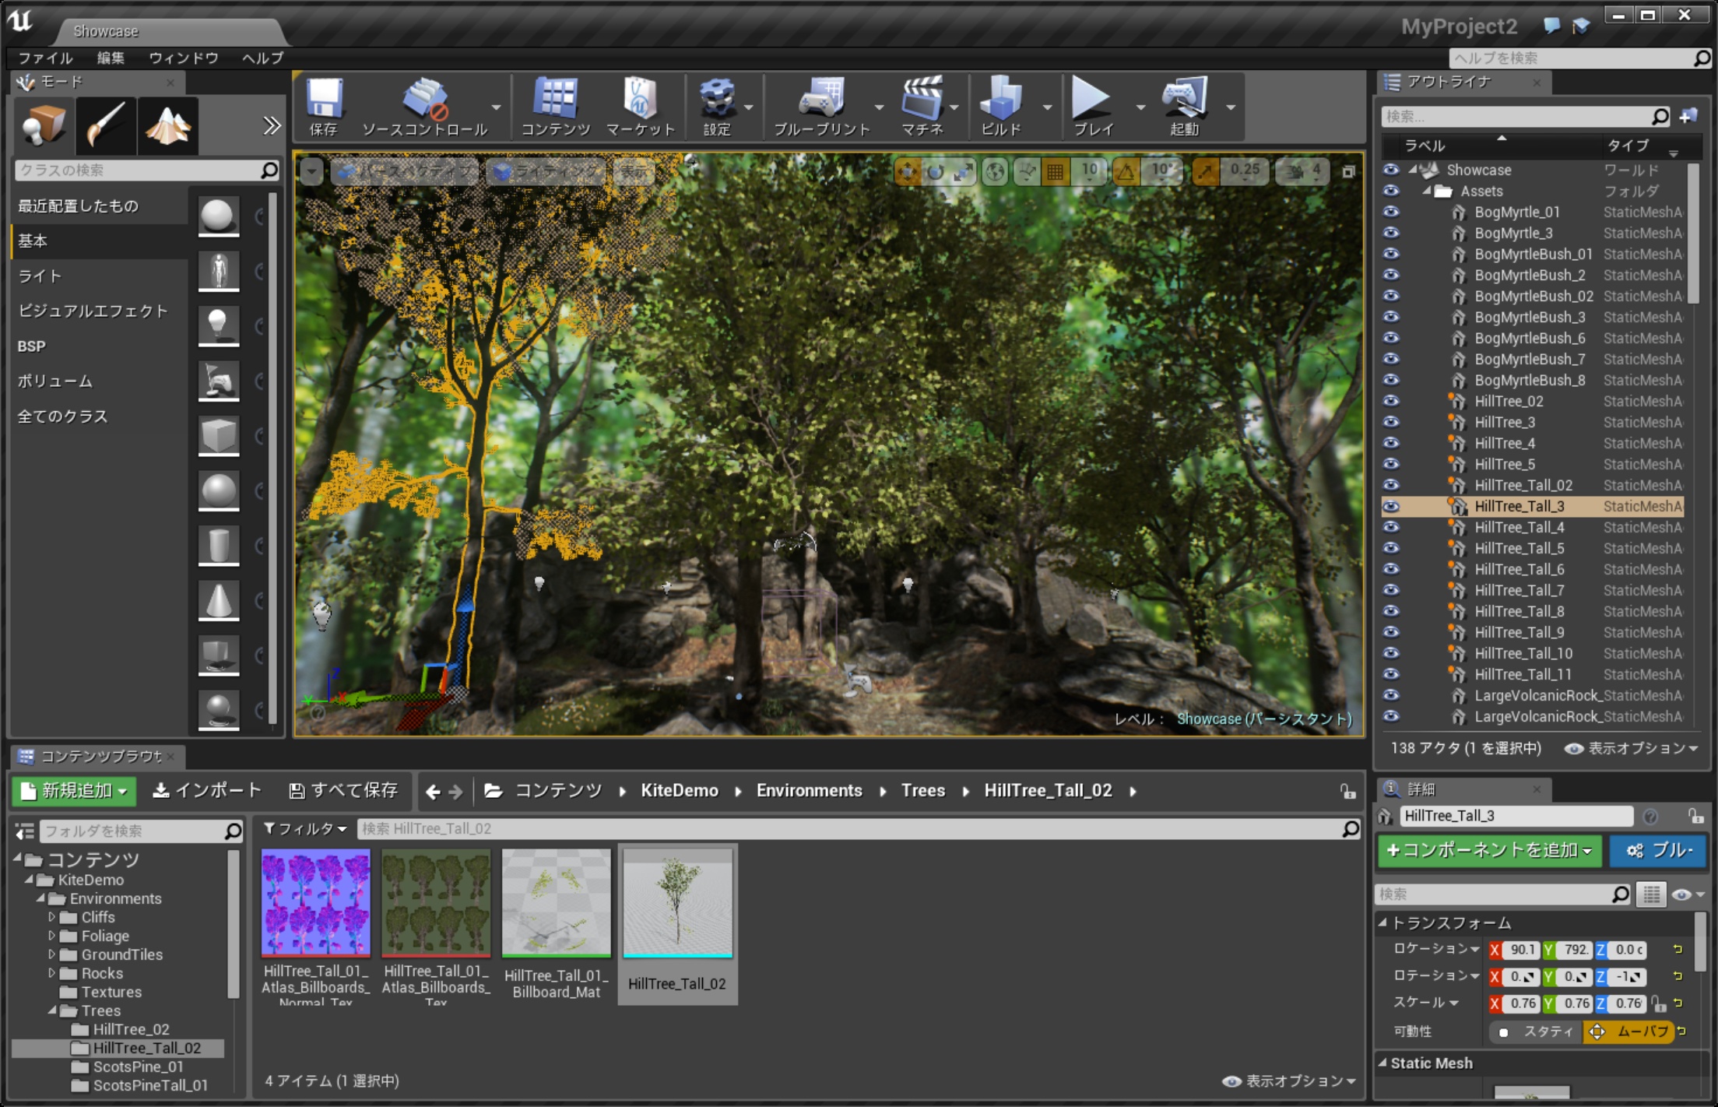Open the New Add (新規追加) dropdown

click(x=75, y=791)
